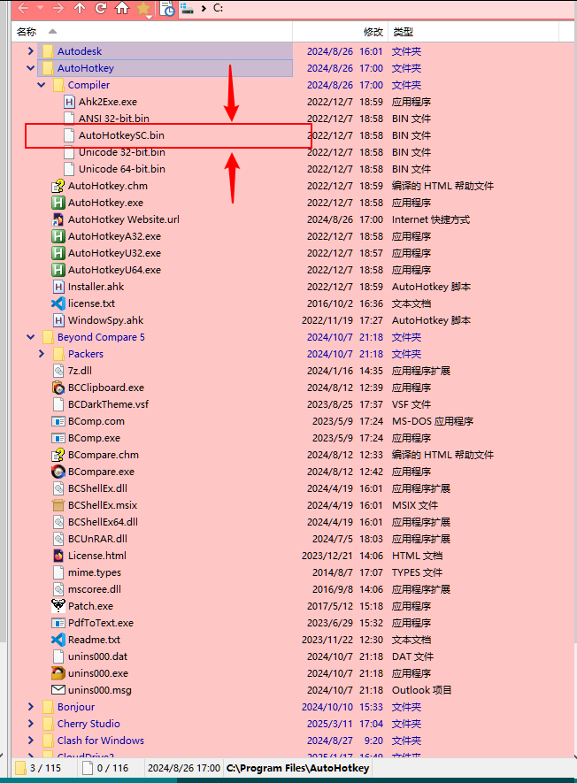Refresh the current folder view
This screenshot has width=577, height=783.
[101, 8]
